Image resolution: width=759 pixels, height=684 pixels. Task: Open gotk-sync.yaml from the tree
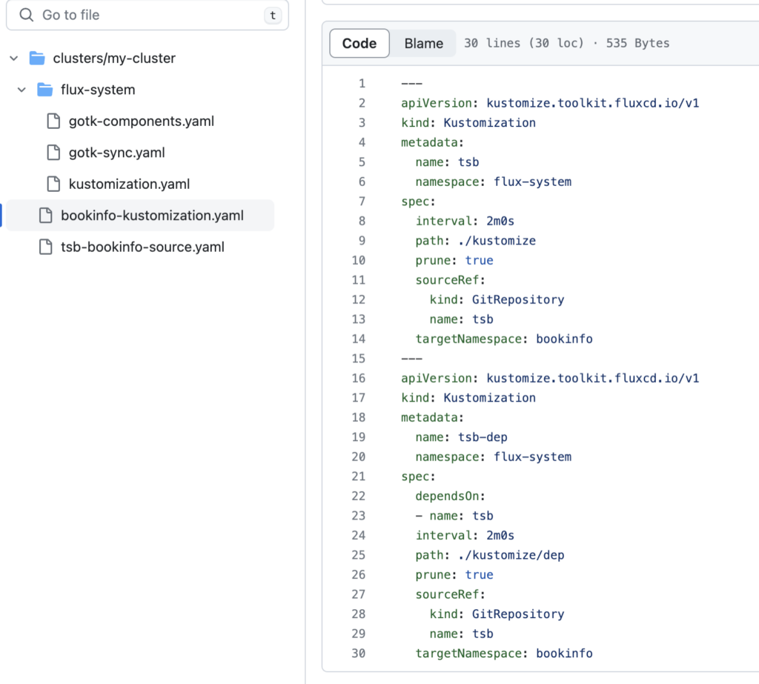point(117,153)
